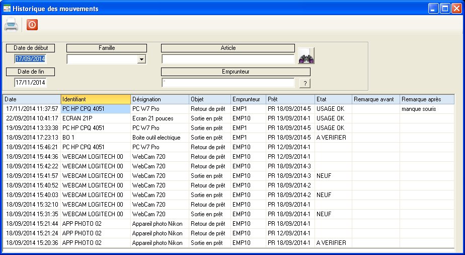The image size is (465, 255).
Task: Open the Famille dropdown list
Action: click(141, 59)
